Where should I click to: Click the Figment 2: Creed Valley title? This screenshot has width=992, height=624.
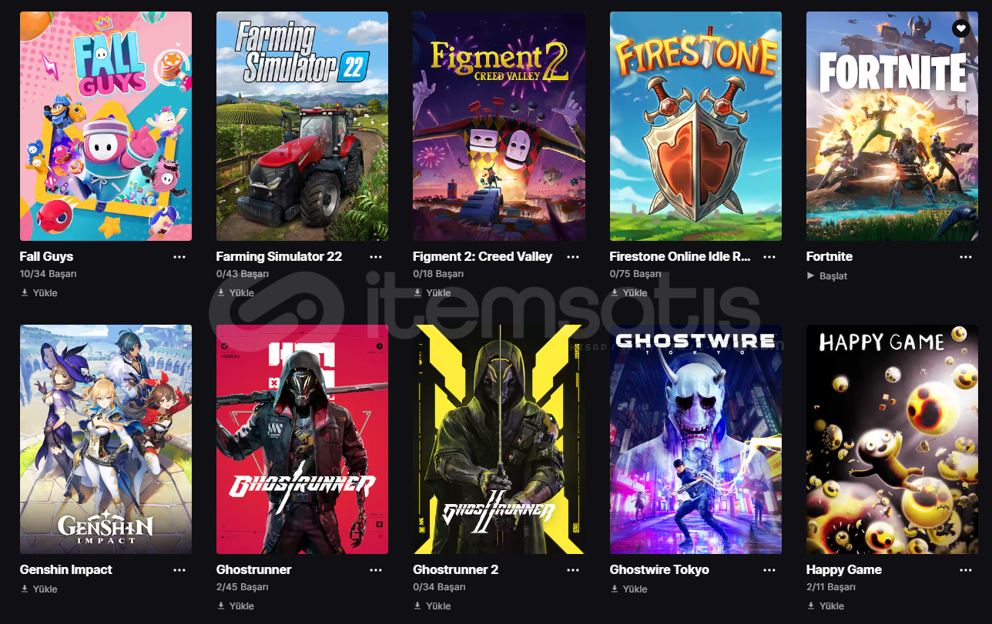click(482, 256)
